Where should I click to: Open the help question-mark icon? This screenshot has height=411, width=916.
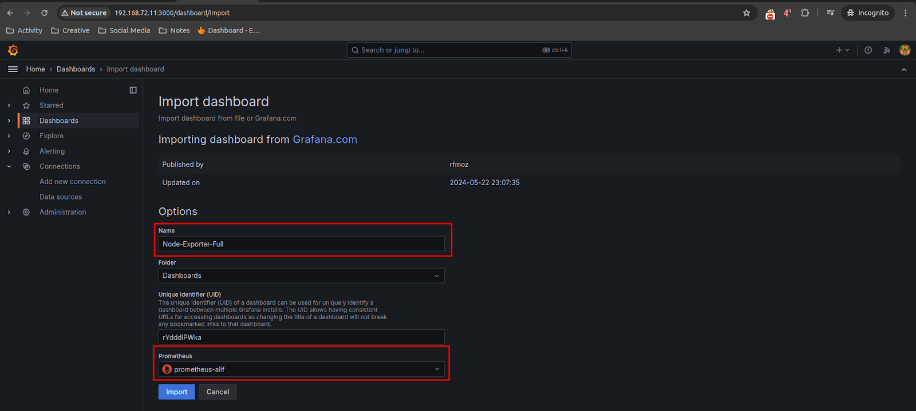pos(868,50)
